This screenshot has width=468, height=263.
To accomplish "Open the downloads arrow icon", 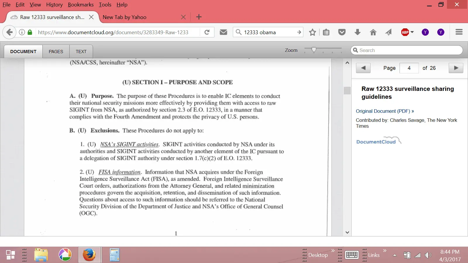I will click(x=357, y=32).
